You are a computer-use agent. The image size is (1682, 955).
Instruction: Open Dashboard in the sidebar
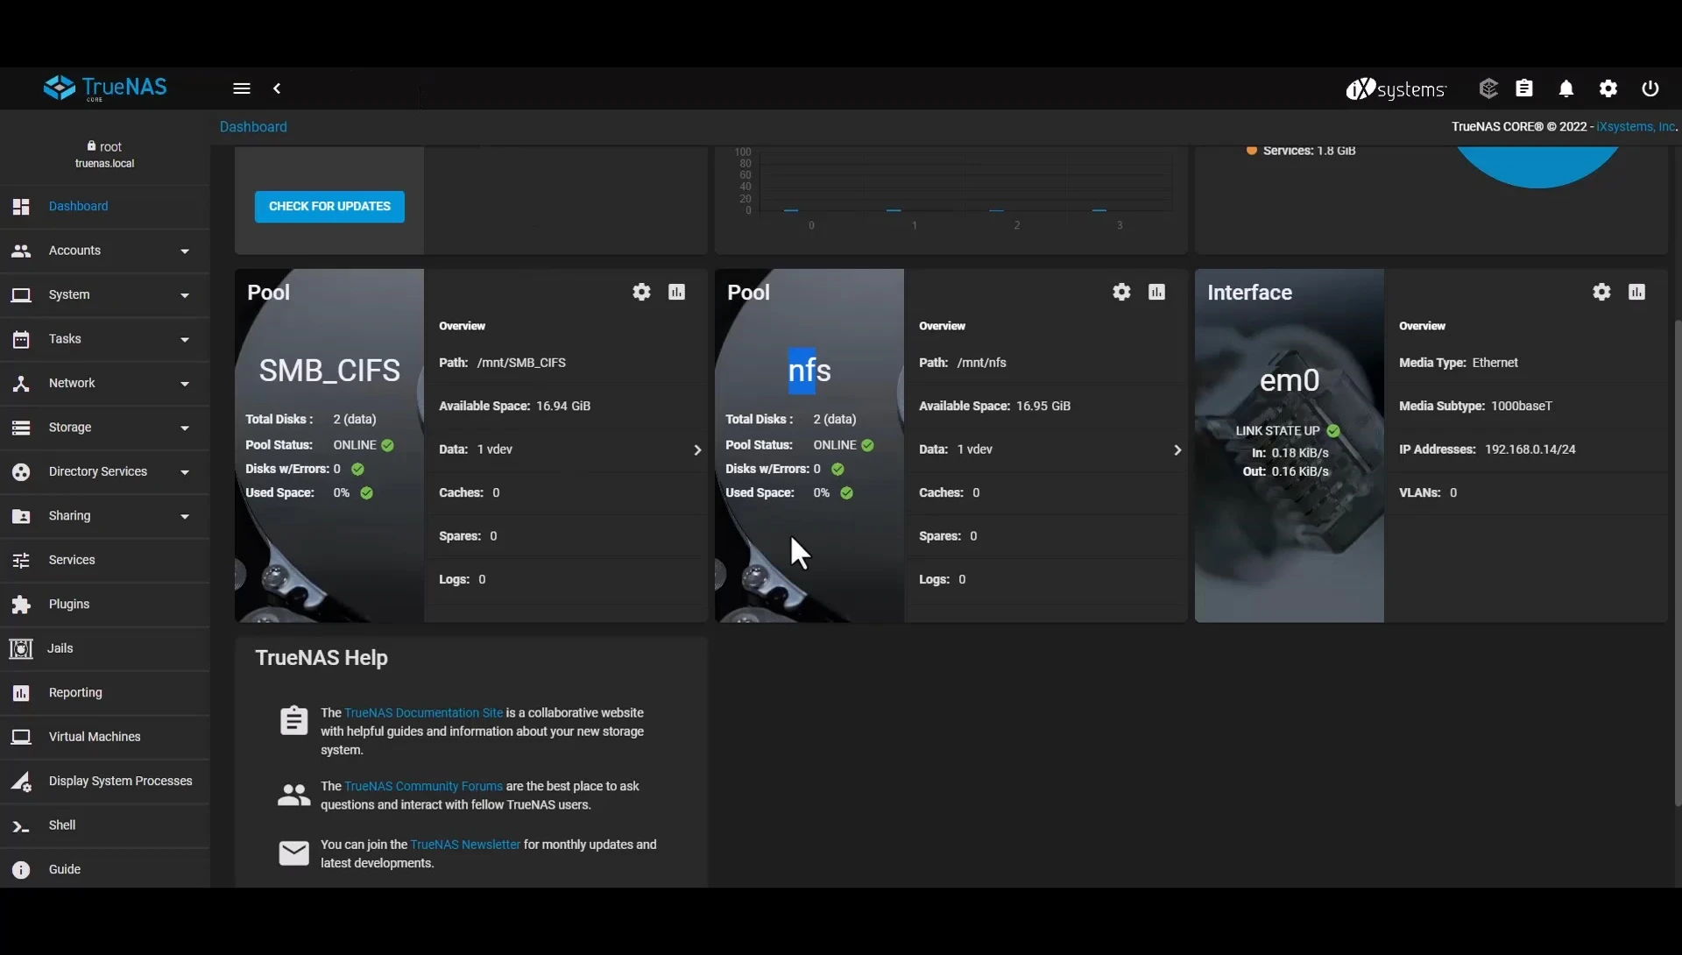(x=105, y=207)
